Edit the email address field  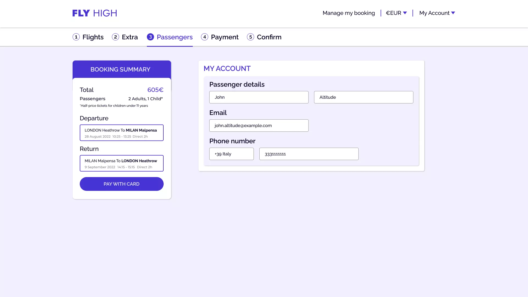[259, 126]
